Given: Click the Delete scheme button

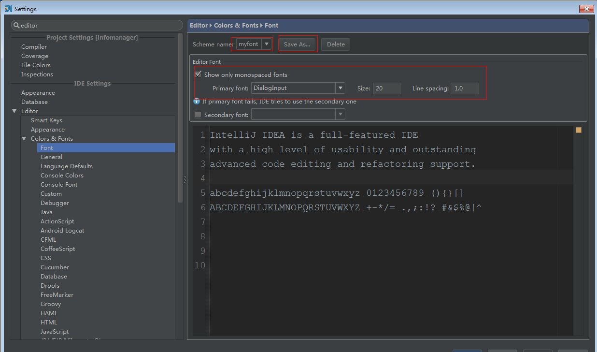Looking at the screenshot, I should tap(336, 44).
